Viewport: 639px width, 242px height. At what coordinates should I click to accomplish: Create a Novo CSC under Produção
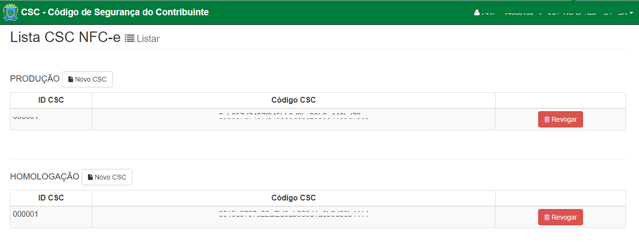(x=87, y=79)
